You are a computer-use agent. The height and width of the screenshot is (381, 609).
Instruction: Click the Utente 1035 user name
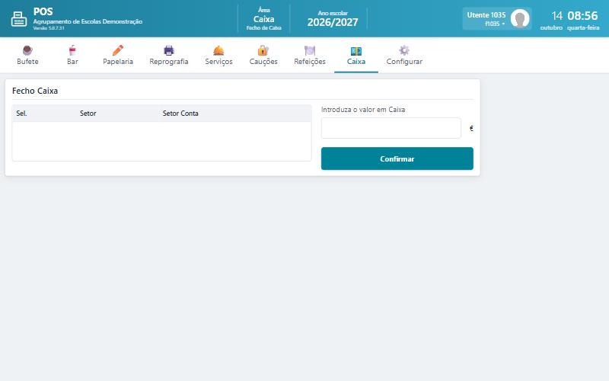pyautogui.click(x=486, y=15)
